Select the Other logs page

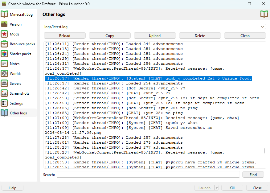(18, 113)
